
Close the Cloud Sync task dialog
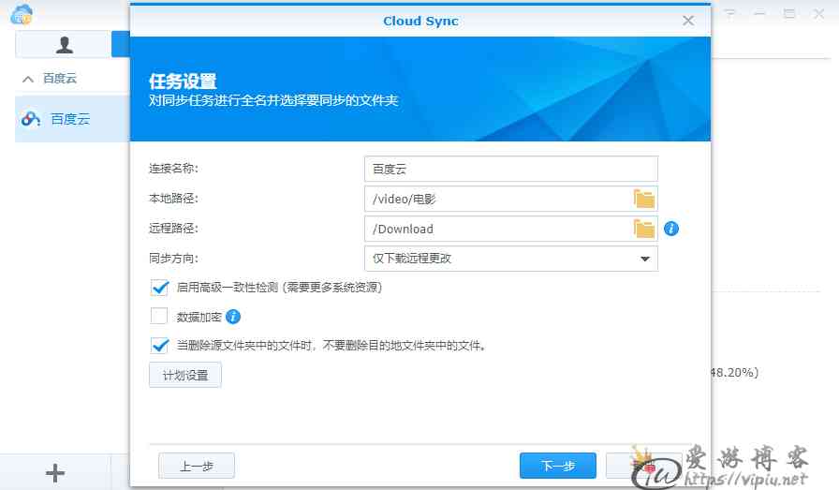pos(688,21)
